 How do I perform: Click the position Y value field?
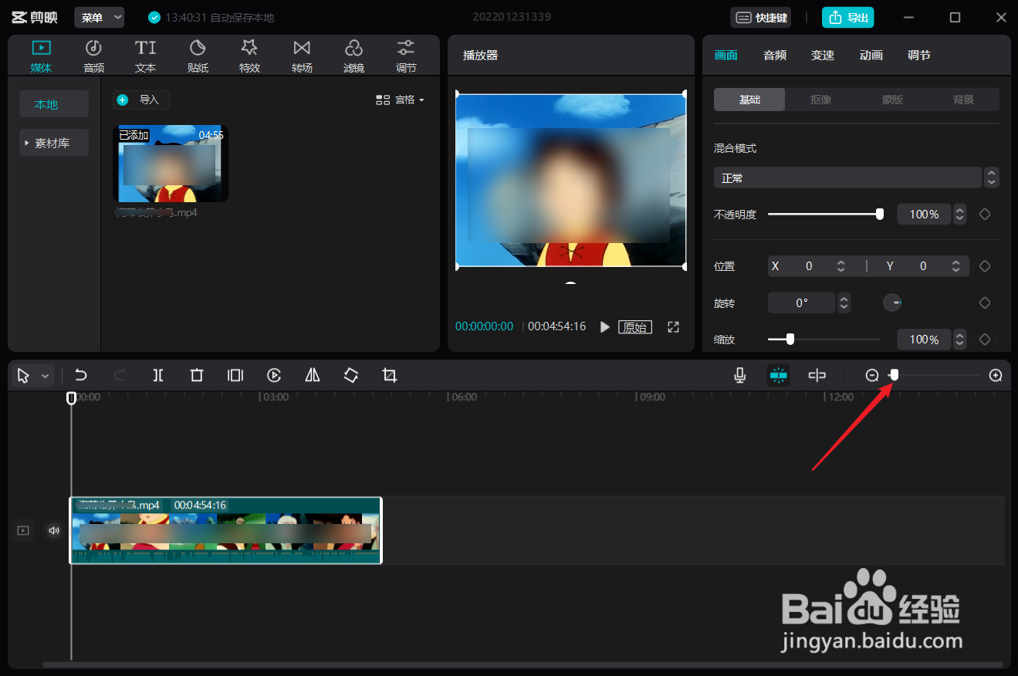click(925, 266)
